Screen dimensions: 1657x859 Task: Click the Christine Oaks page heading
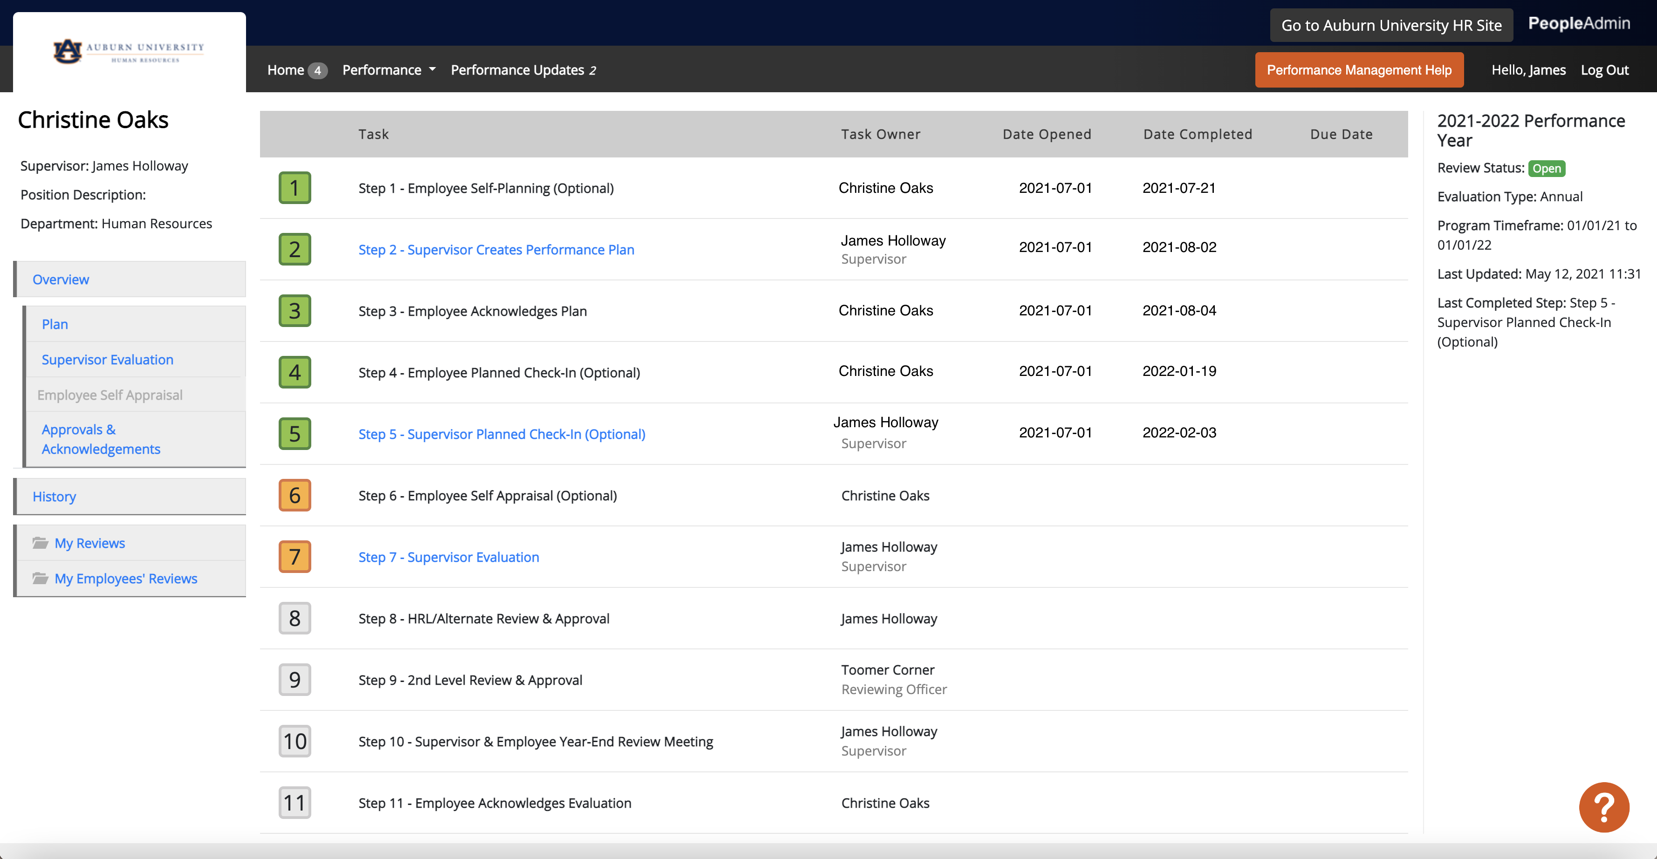pos(93,120)
